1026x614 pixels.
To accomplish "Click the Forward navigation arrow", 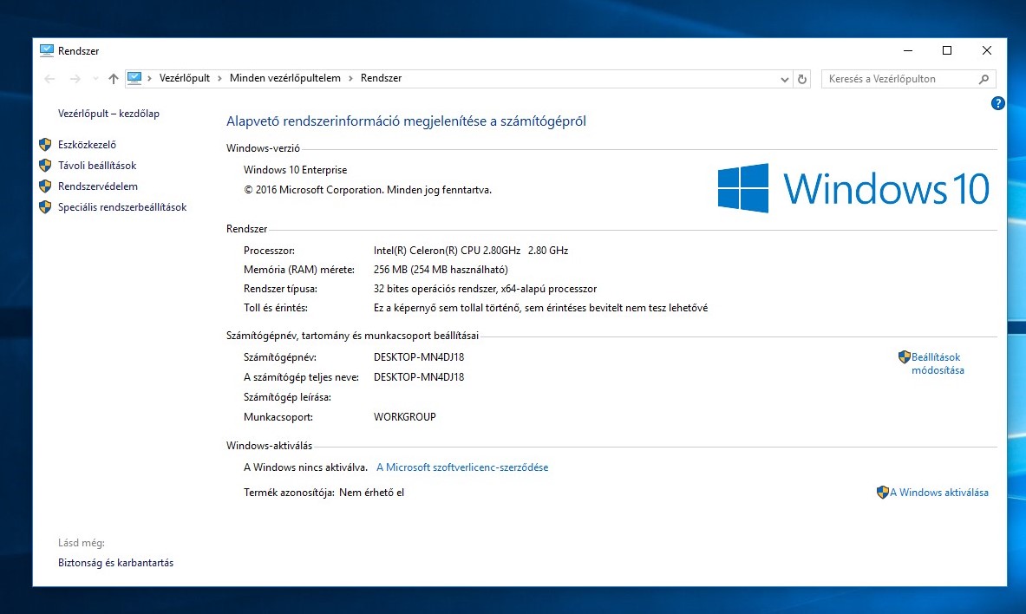I will pyautogui.click(x=75, y=79).
